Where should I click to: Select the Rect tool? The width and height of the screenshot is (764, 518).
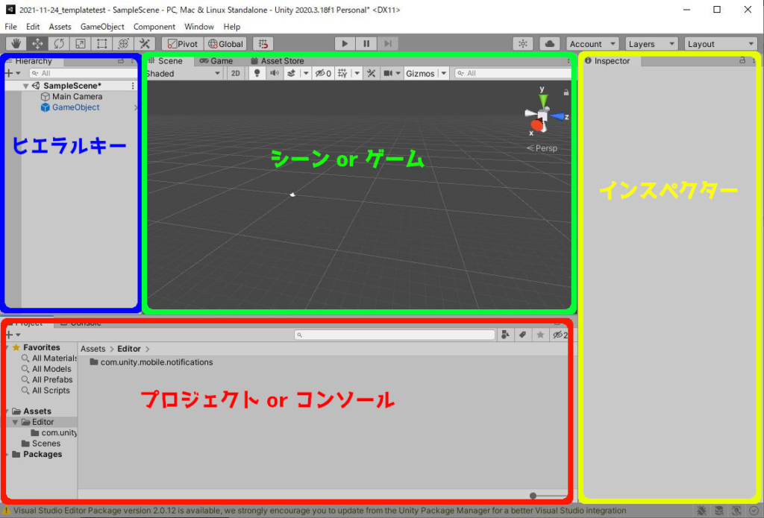pos(101,44)
